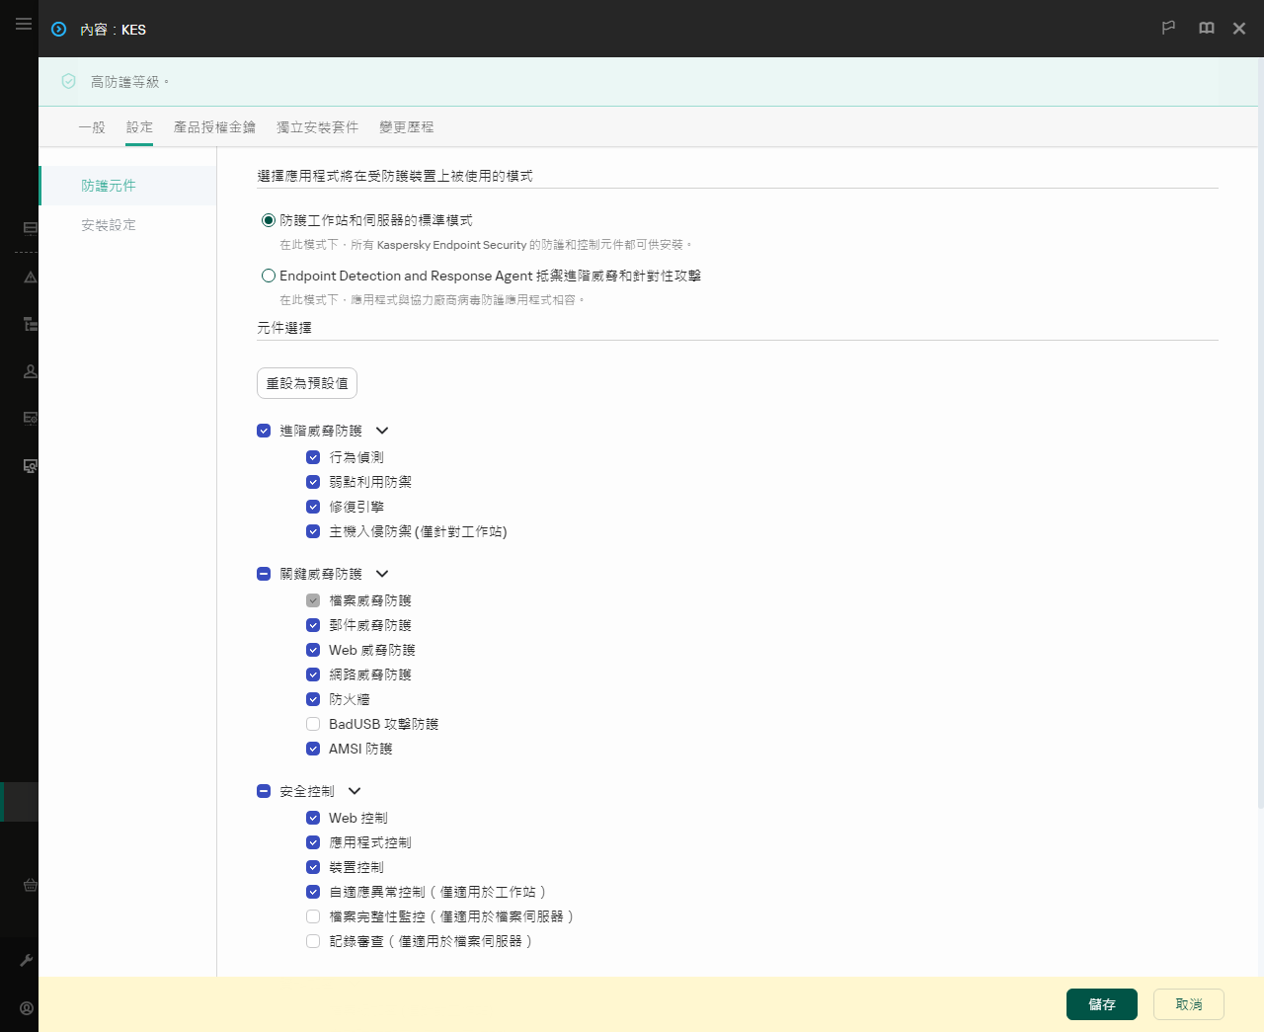Switch to the 變更歷程 tab

point(405,126)
